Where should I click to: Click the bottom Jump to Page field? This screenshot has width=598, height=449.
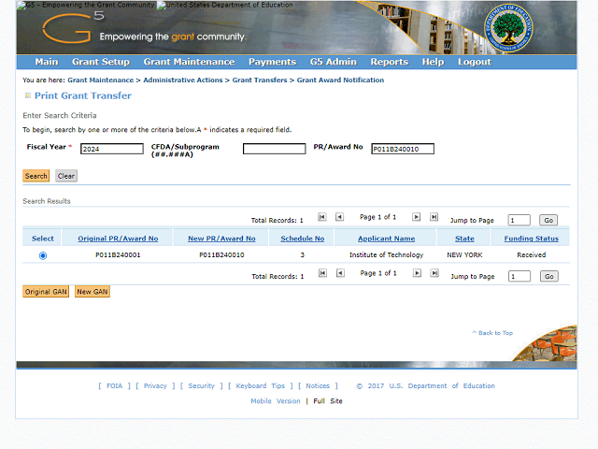pos(520,277)
